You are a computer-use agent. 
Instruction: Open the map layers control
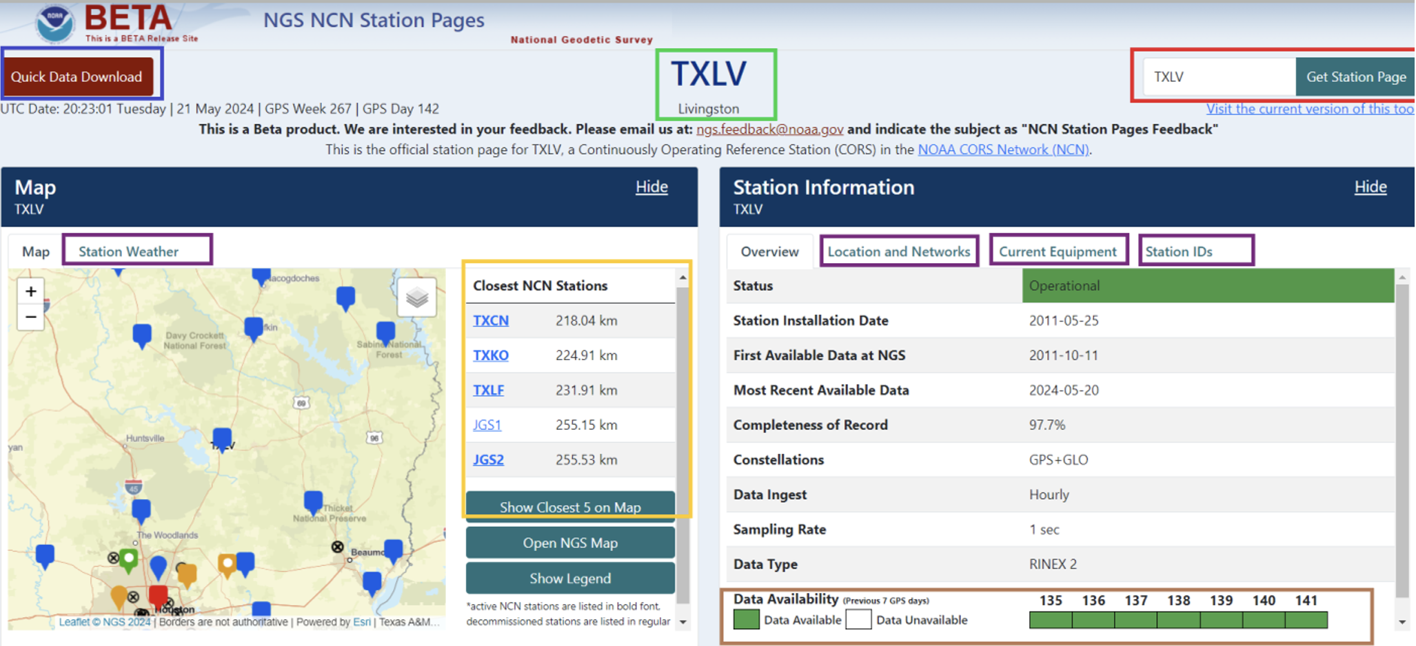416,298
